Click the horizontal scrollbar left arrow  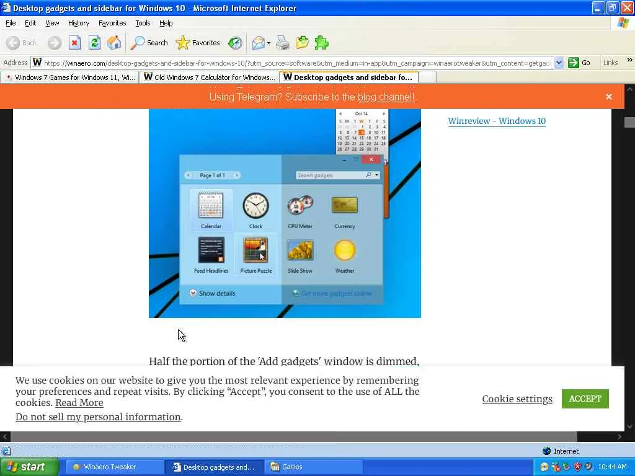[x=5, y=436]
